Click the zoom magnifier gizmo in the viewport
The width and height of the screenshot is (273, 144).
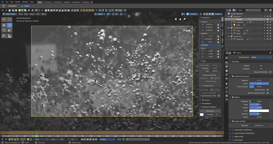coord(184,19)
